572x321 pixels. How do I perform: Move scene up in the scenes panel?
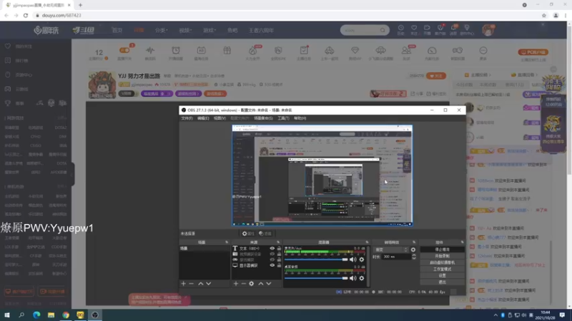pos(201,283)
